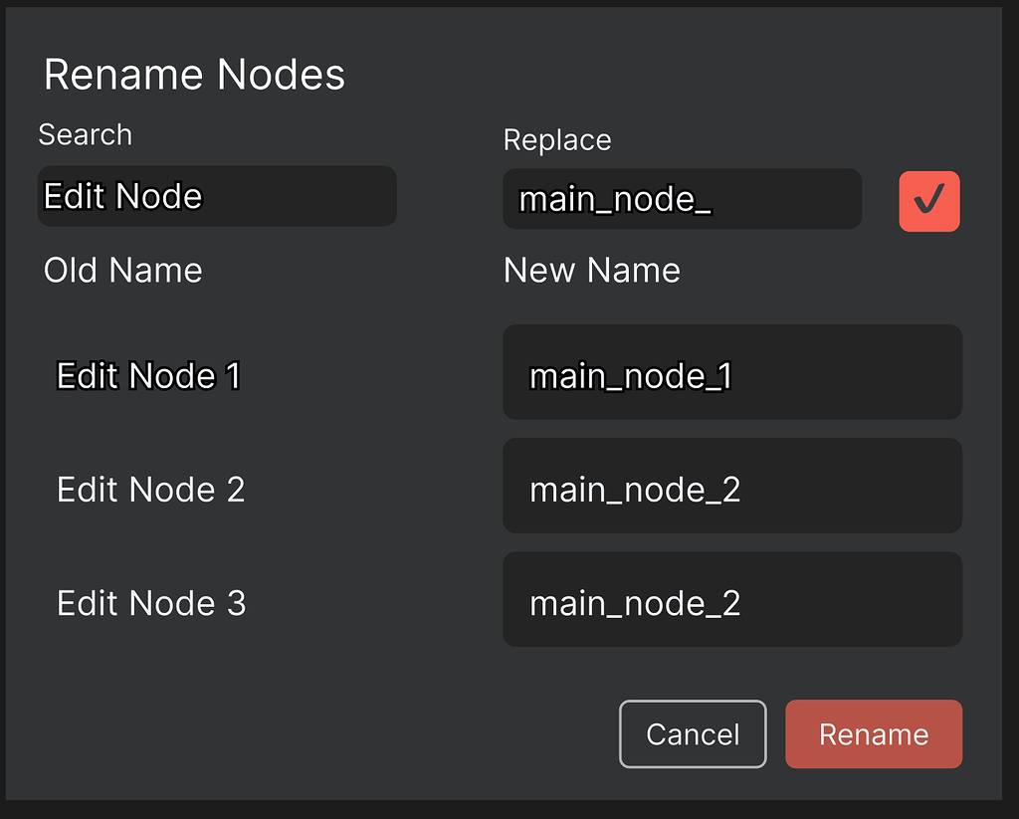The width and height of the screenshot is (1019, 819).
Task: Select the Replace text field
Action: 682,199
